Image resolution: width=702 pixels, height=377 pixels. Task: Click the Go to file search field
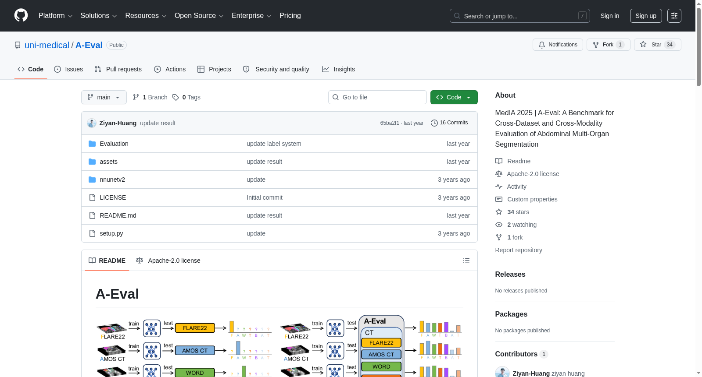377,97
